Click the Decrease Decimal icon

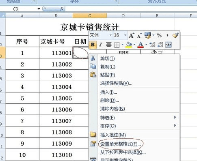pyautogui.click(x=160, y=45)
